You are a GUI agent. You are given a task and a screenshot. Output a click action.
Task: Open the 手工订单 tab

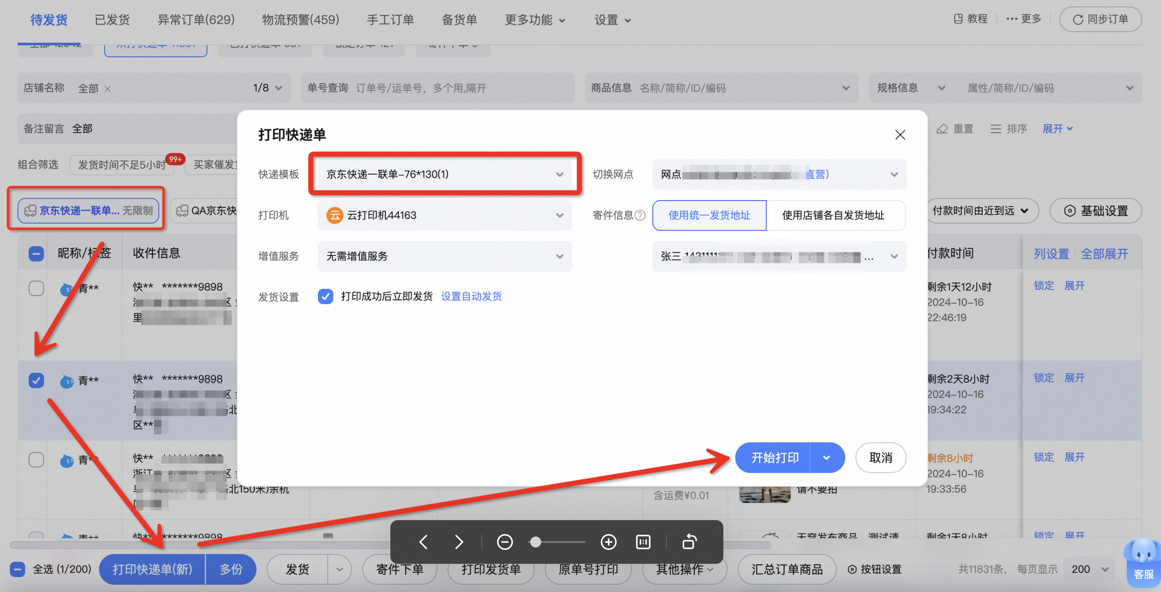[390, 20]
